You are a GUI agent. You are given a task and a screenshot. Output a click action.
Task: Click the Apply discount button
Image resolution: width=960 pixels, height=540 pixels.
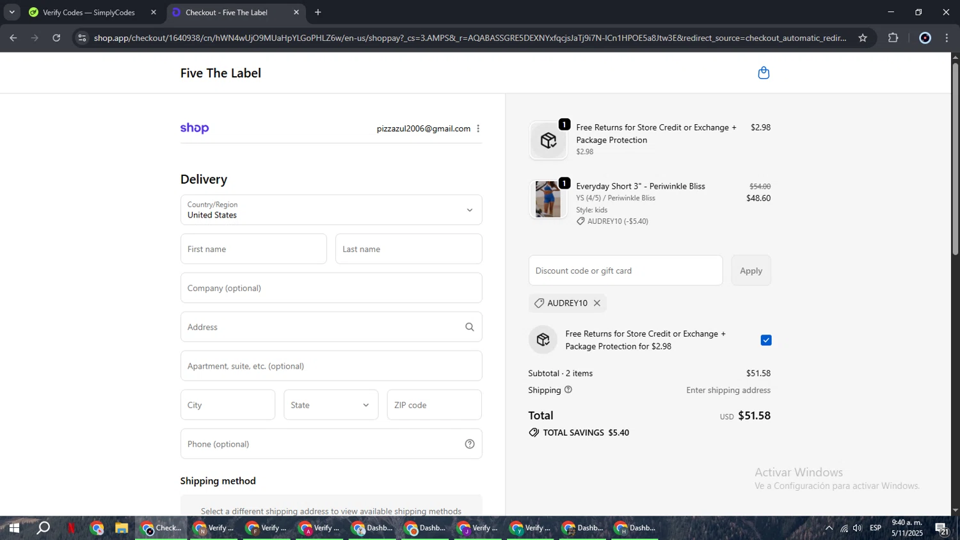pyautogui.click(x=751, y=271)
